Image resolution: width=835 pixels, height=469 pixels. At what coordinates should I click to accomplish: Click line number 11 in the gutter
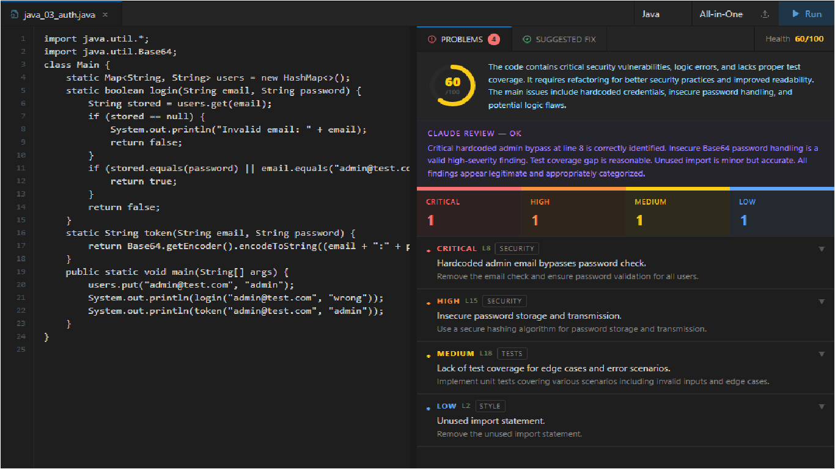click(22, 168)
